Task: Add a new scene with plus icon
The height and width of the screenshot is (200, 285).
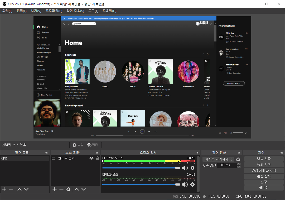Action: coord(4,189)
